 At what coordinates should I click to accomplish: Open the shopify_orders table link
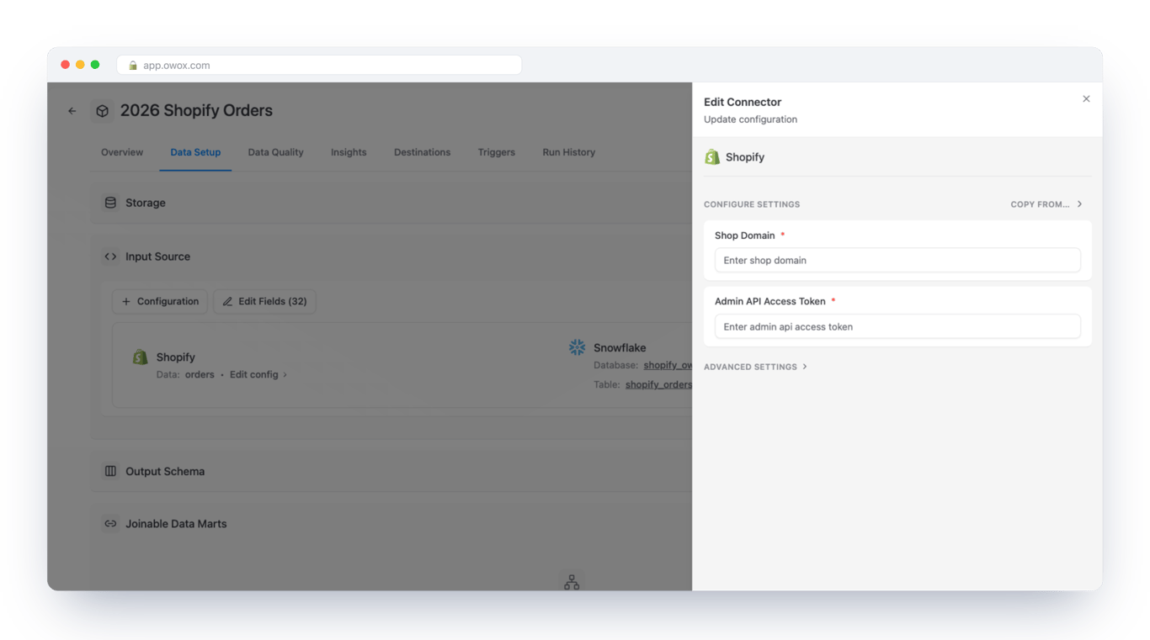coord(658,384)
